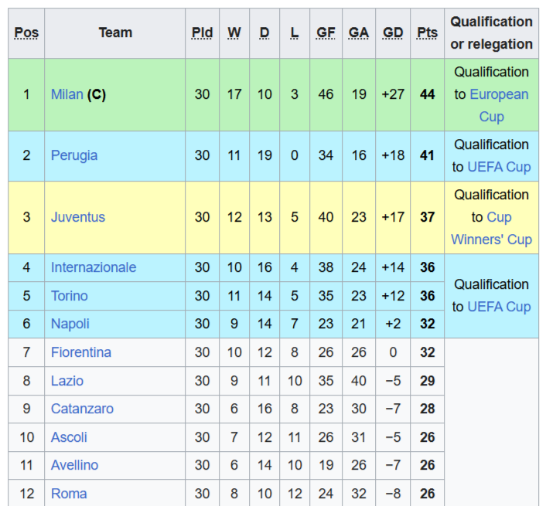The width and height of the screenshot is (546, 506).
Task: Click the Pts column header abbreviation
Action: 427,32
